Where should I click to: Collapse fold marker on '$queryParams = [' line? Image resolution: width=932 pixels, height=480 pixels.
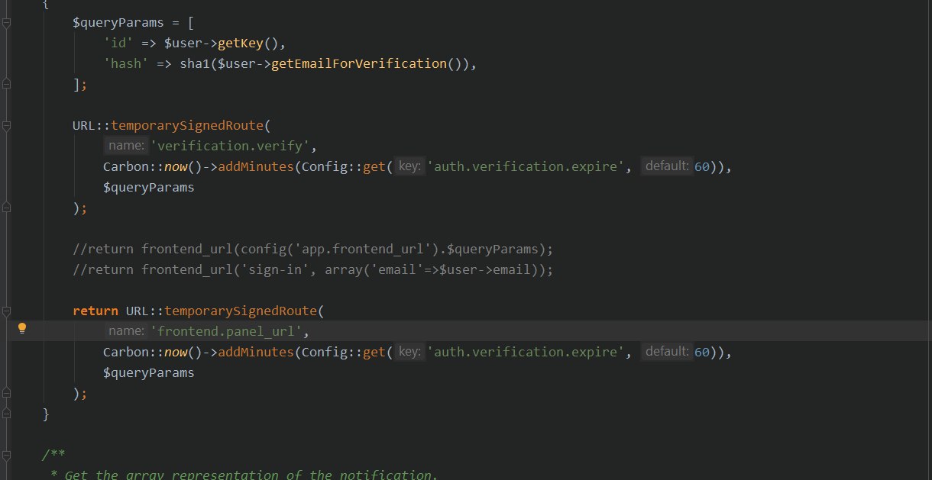pyautogui.click(x=6, y=23)
